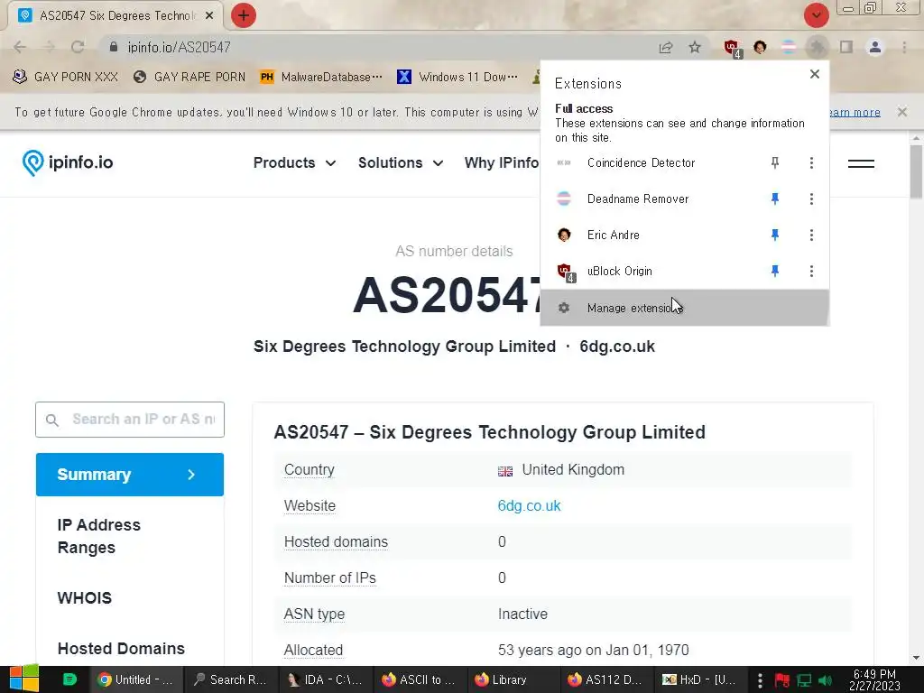924x693 pixels.
Task: Unpin Eric Andre extension
Action: (775, 236)
